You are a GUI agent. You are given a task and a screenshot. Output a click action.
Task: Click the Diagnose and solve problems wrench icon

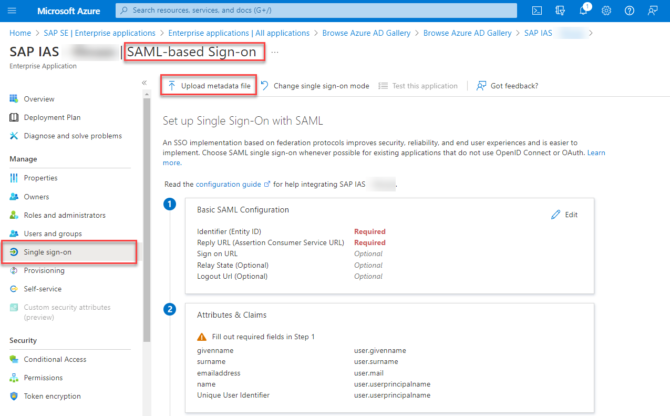tap(14, 136)
